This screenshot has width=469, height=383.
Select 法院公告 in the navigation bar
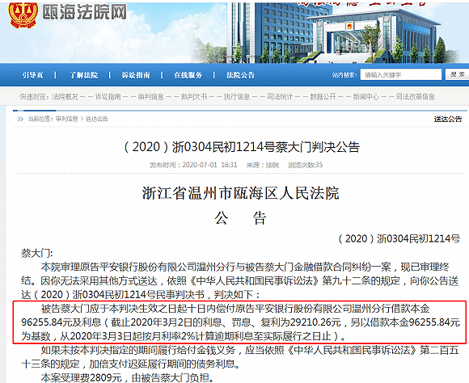coord(240,75)
